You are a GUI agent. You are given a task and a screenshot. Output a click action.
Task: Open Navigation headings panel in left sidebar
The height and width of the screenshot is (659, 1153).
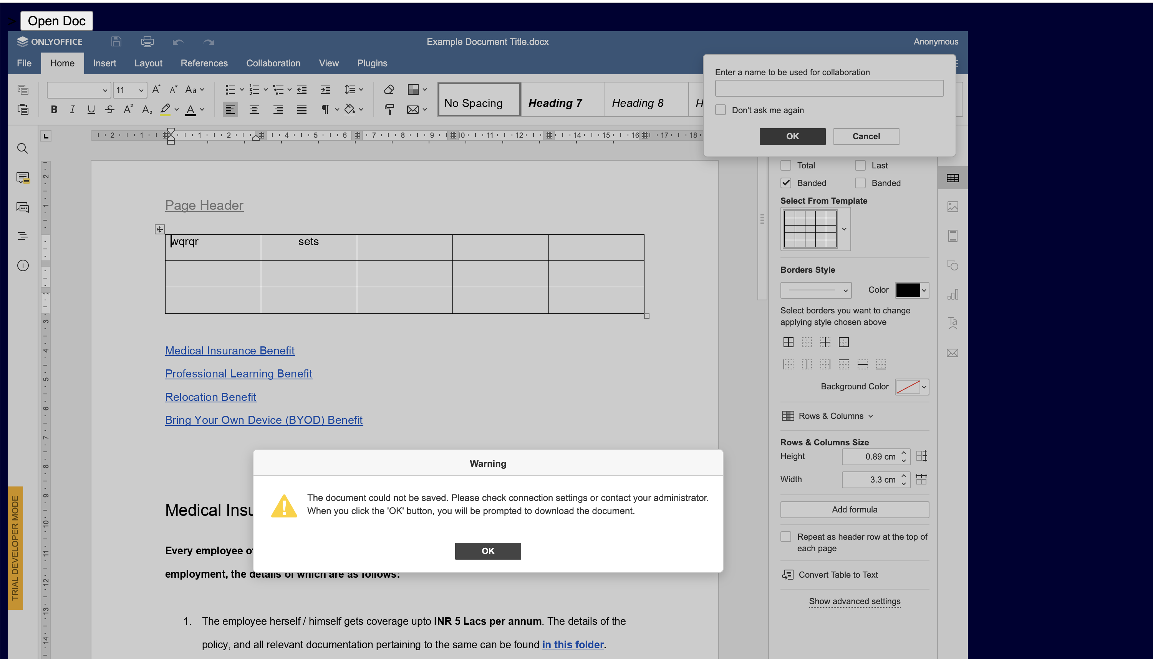[x=23, y=236]
